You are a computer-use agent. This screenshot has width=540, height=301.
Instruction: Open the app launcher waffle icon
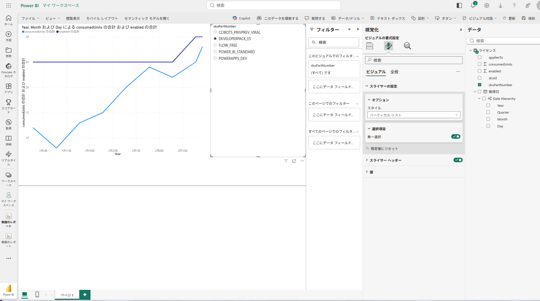tap(9, 5)
